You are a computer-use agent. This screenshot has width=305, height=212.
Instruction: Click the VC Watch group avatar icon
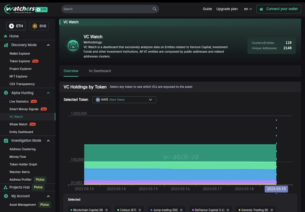[73, 46]
